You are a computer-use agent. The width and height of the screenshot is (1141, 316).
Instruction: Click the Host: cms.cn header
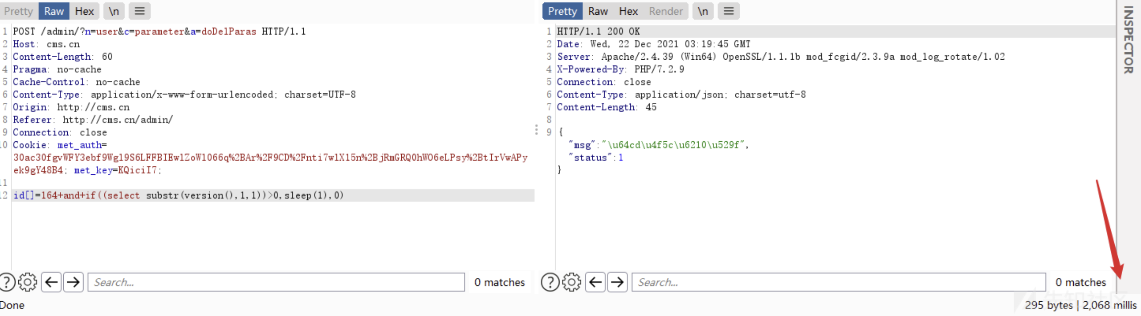[47, 44]
